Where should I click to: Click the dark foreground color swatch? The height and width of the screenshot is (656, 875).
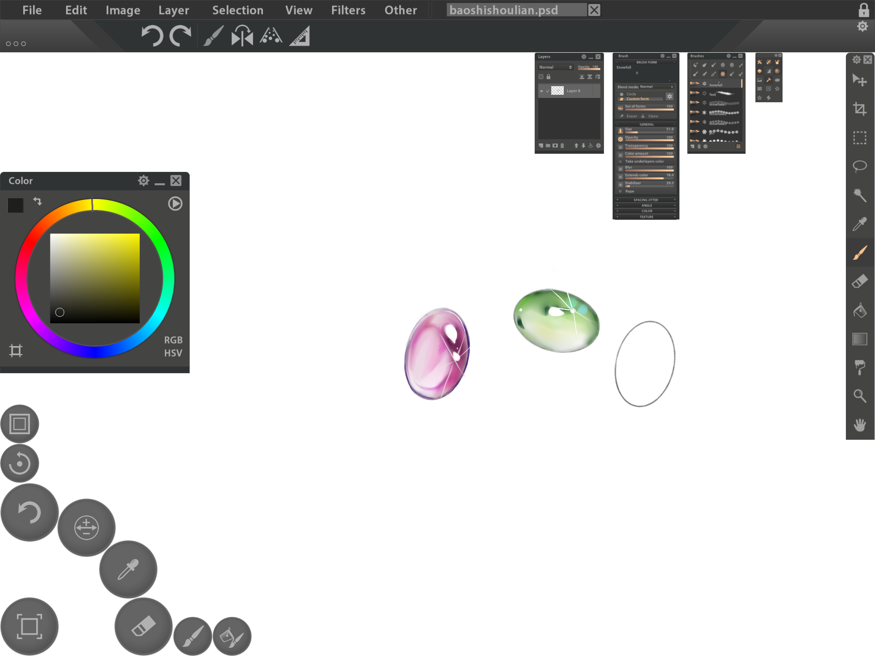pos(16,205)
